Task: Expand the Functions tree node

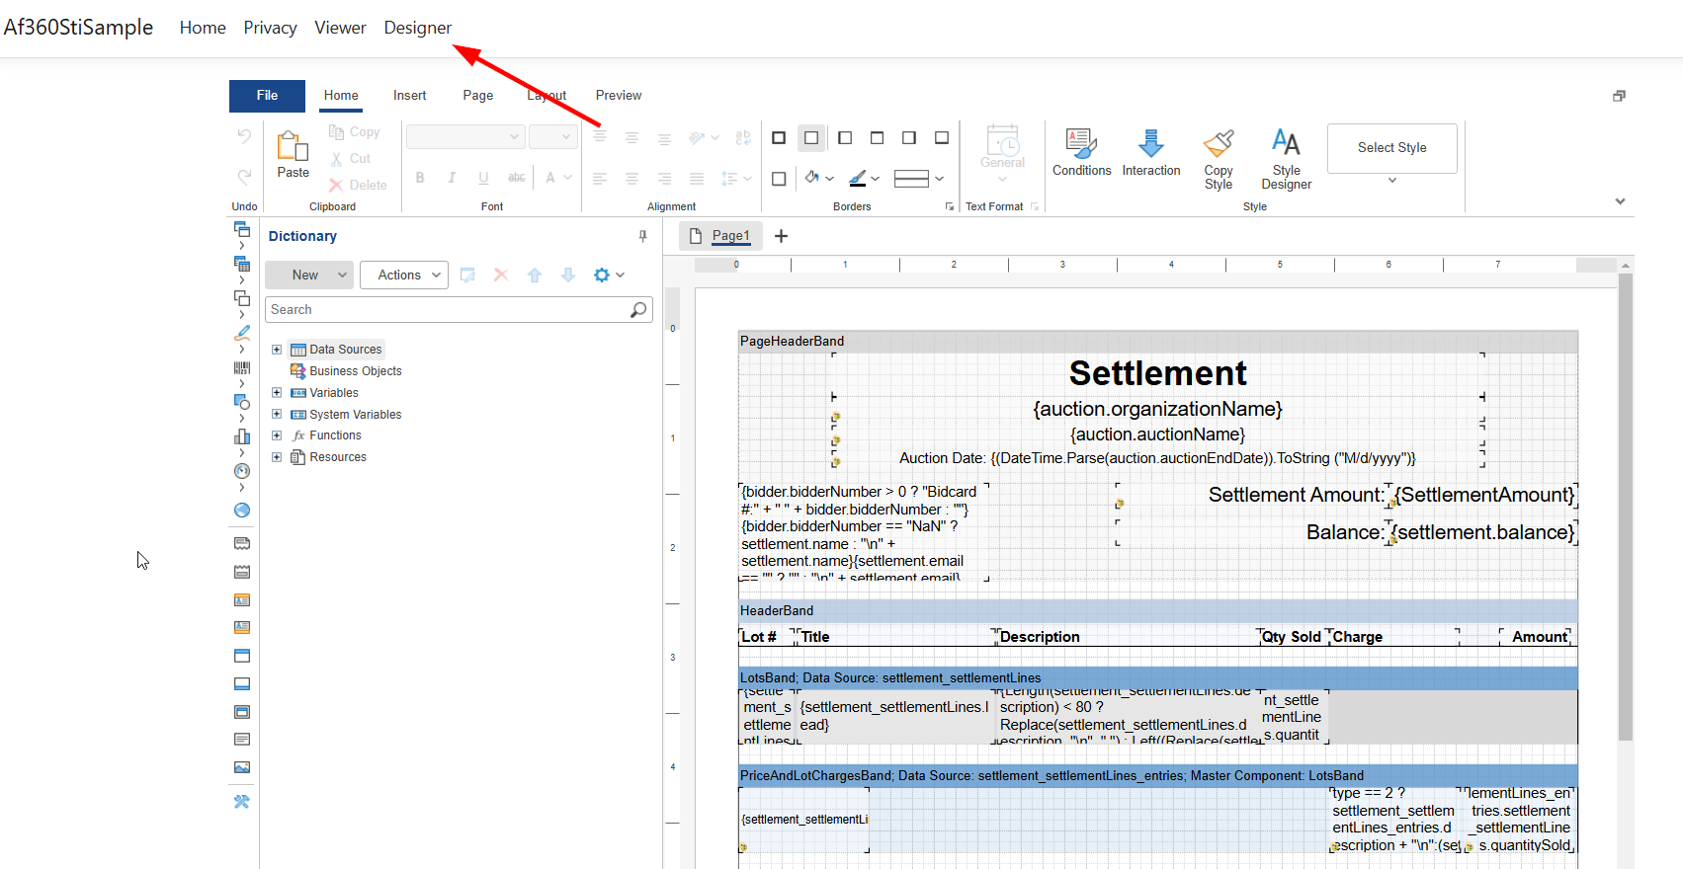Action: [277, 435]
